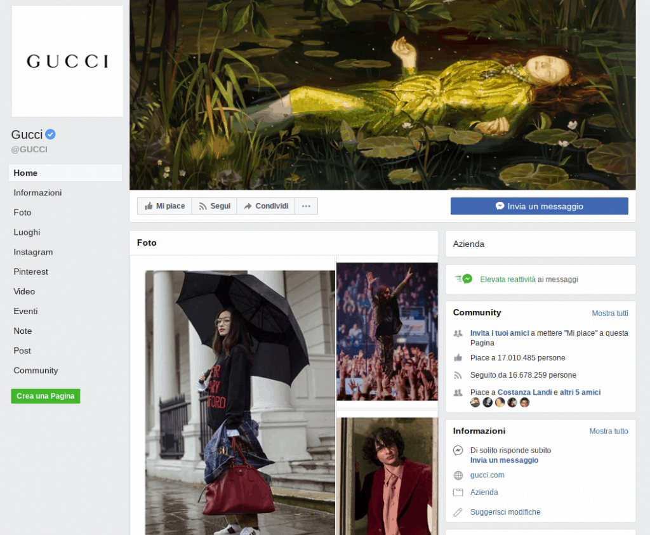Open the concert crowd photo
This screenshot has height=535, width=650.
tap(387, 331)
